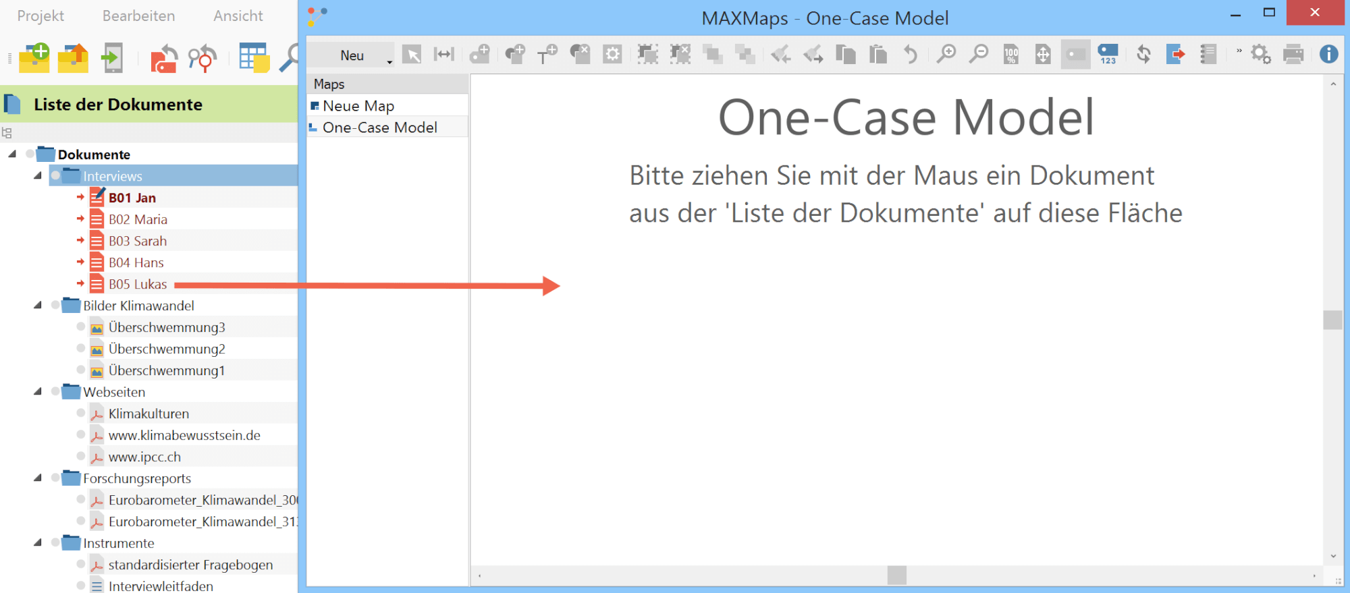The image size is (1350, 593).
Task: Click the reset activations icon
Action: point(163,58)
